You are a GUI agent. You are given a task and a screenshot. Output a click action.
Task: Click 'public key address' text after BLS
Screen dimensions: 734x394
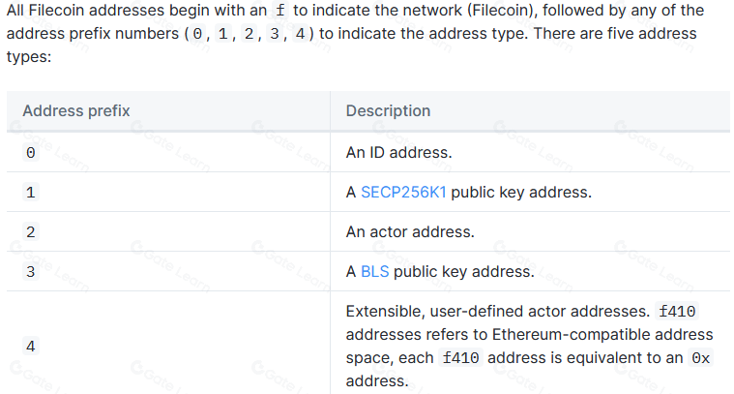coord(463,271)
